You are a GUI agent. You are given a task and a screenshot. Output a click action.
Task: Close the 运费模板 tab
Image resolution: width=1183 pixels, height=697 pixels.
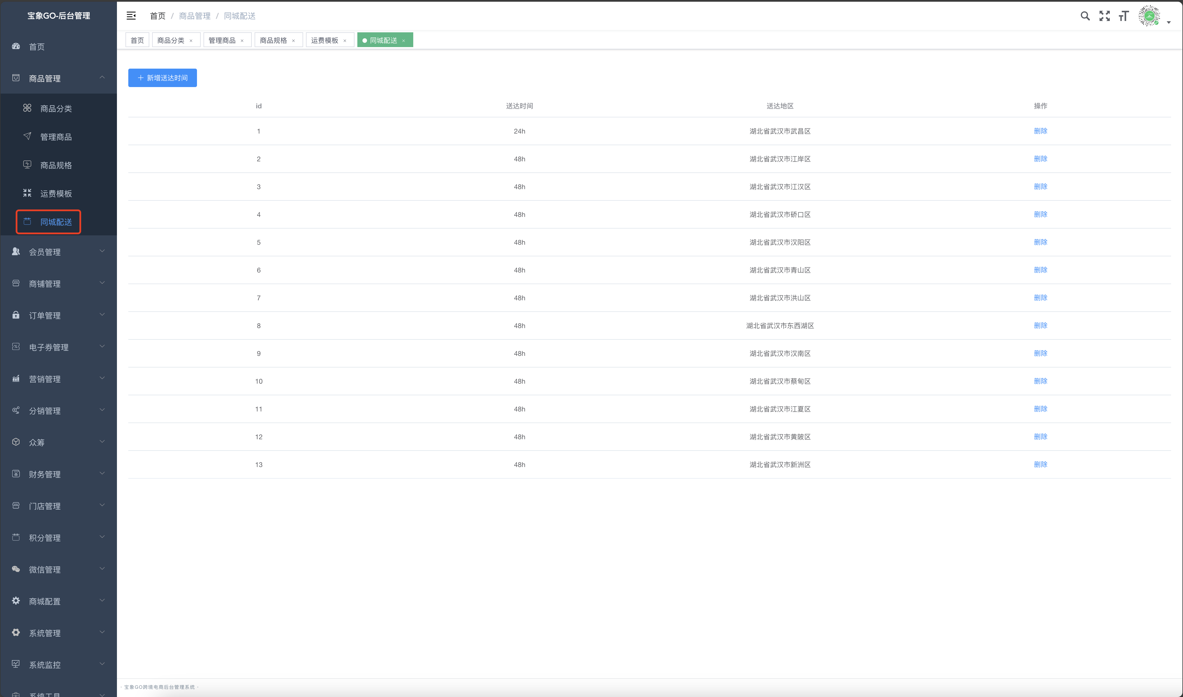345,41
